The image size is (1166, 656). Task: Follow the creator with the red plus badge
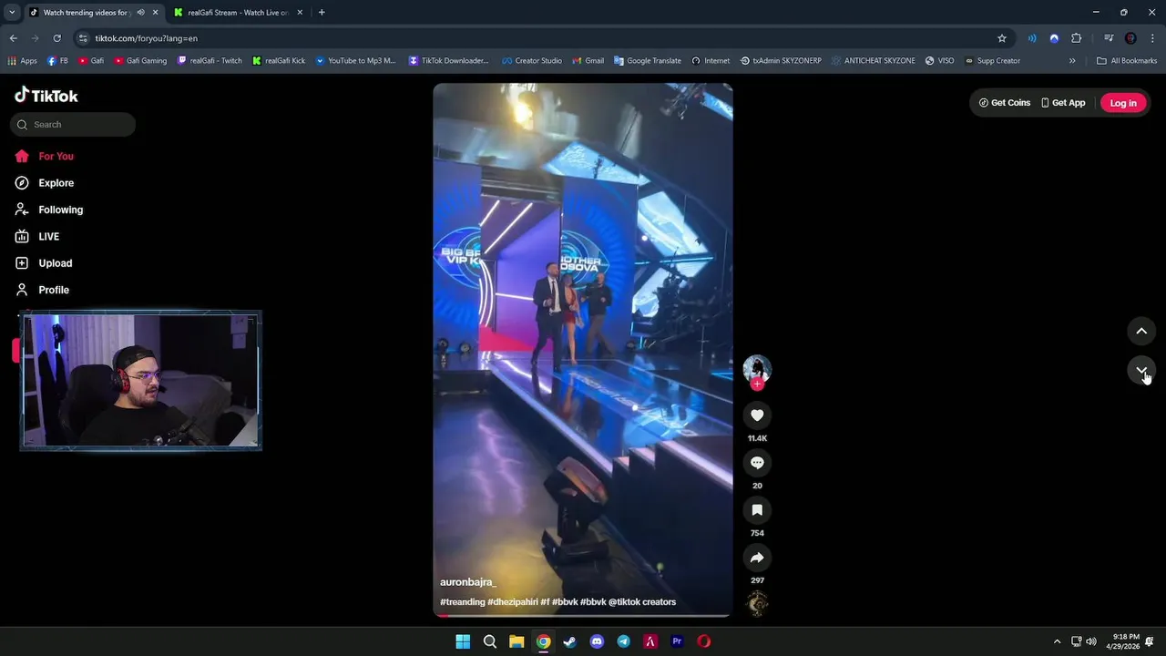coord(757,384)
